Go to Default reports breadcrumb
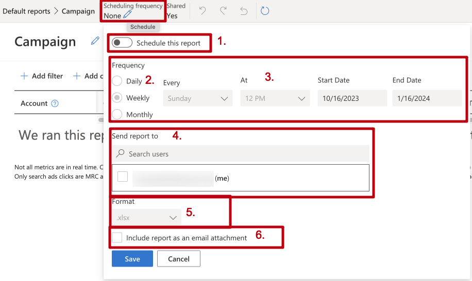The image size is (472, 281). (x=26, y=11)
